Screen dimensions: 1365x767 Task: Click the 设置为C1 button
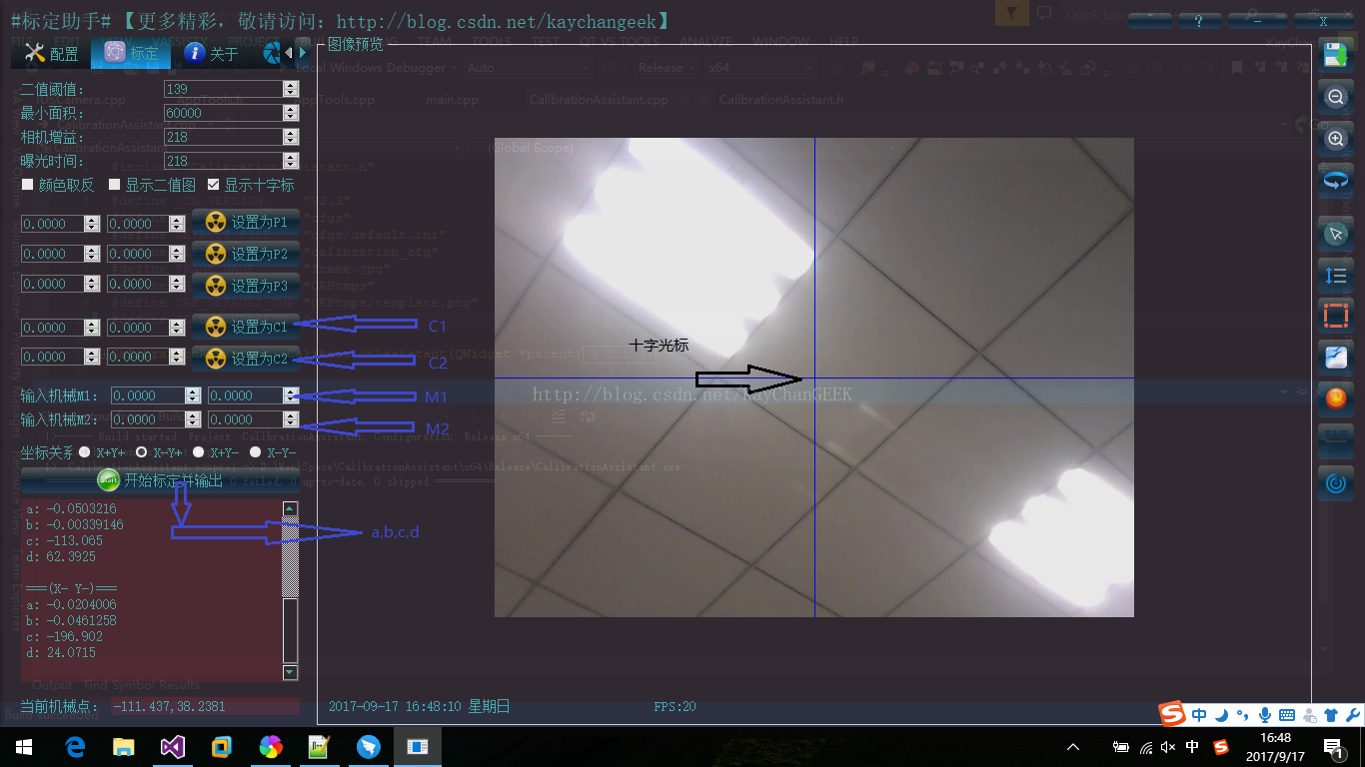(x=246, y=327)
